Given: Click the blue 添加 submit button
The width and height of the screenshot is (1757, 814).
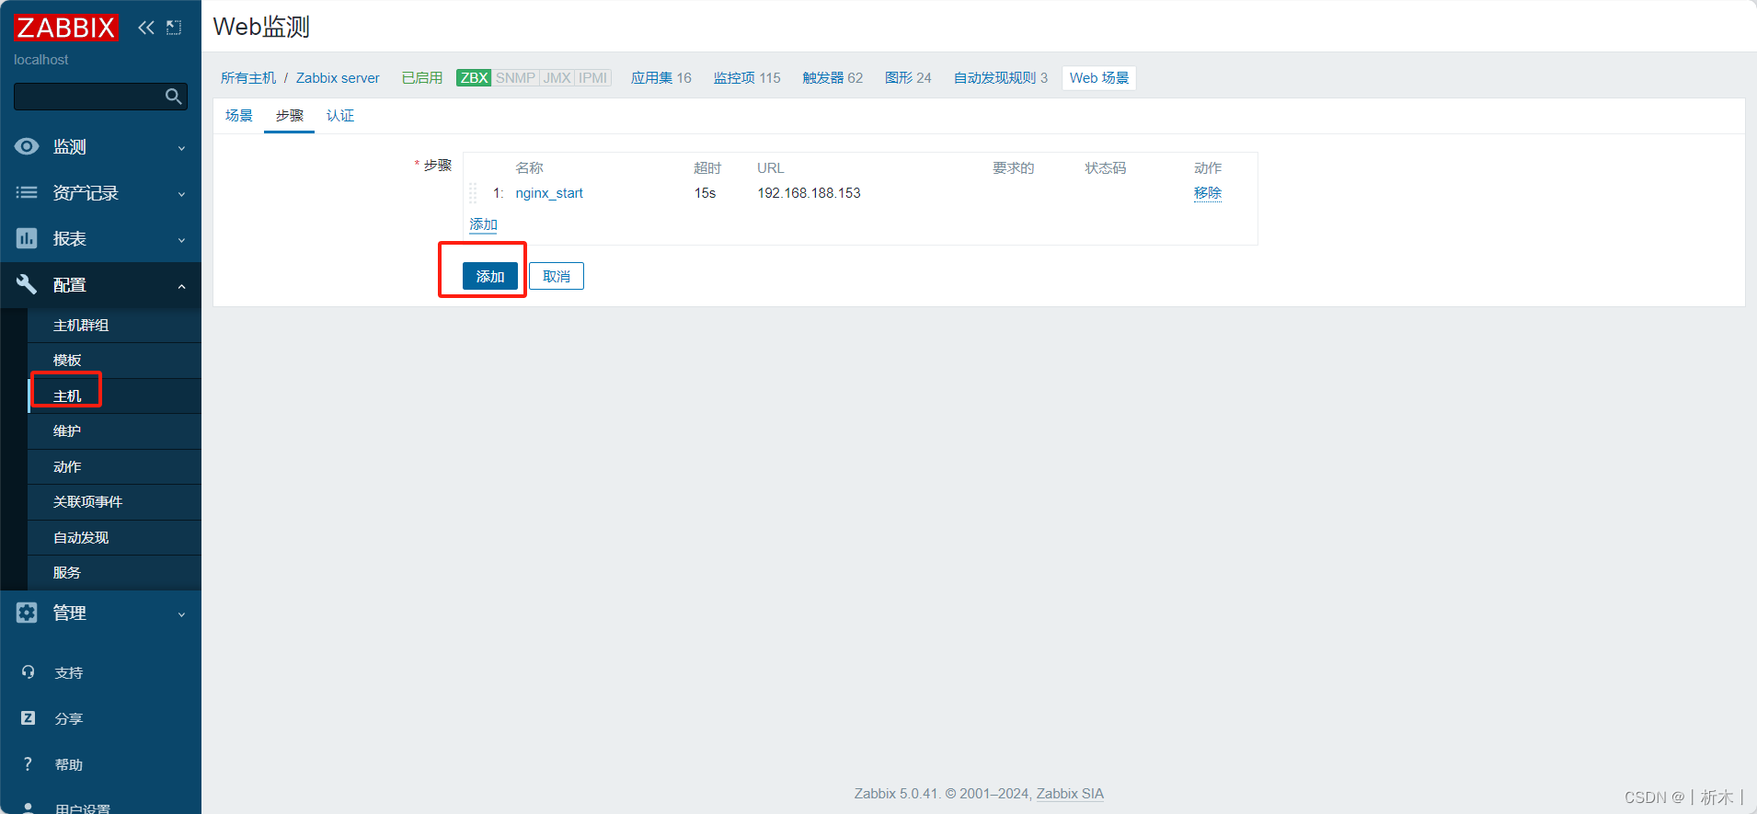Looking at the screenshot, I should coord(490,277).
